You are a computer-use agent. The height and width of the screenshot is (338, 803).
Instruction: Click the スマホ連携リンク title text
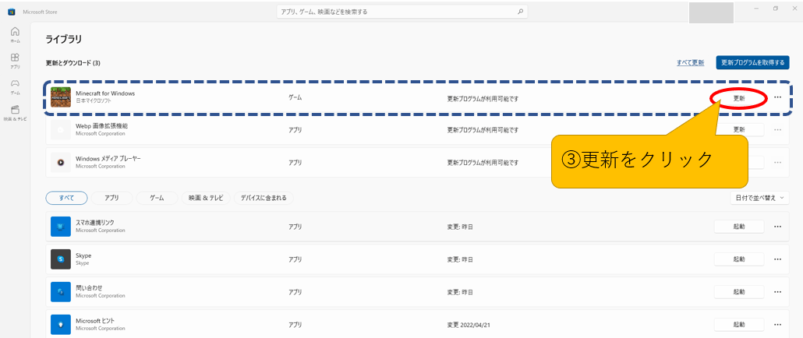coord(95,223)
